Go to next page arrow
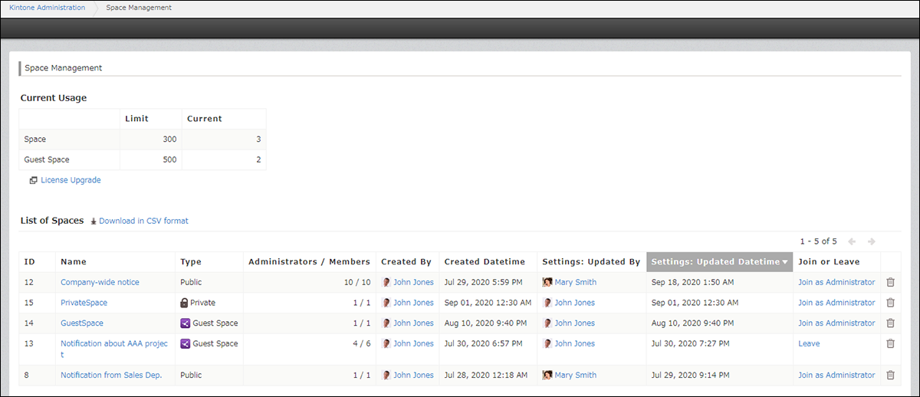Viewport: 920px width, 397px height. (871, 241)
